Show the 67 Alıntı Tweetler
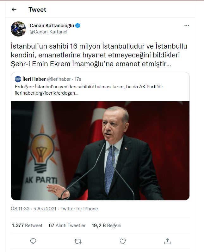 click(x=67, y=225)
